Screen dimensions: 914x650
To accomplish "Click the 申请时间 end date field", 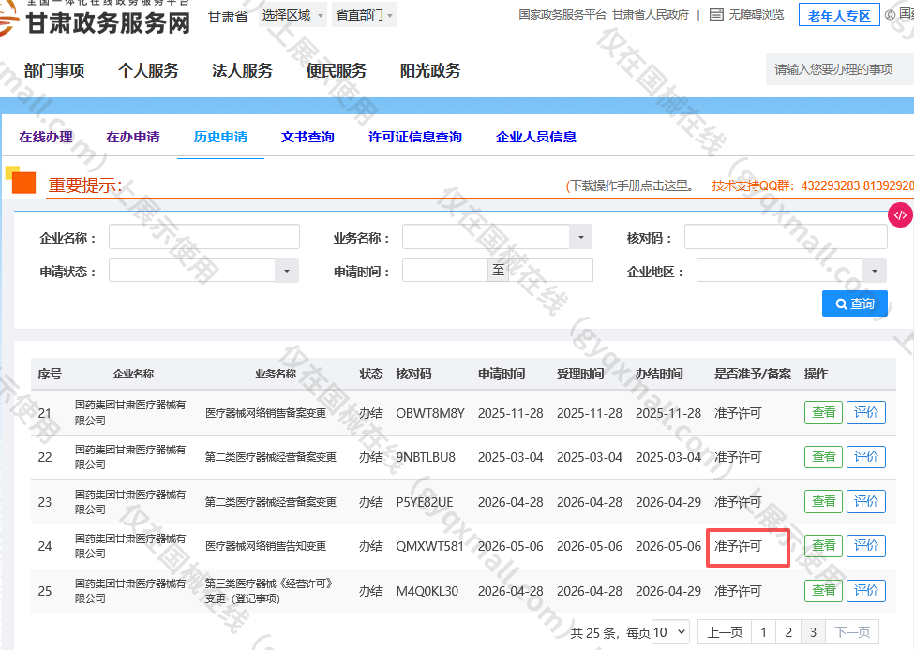I will (x=550, y=271).
